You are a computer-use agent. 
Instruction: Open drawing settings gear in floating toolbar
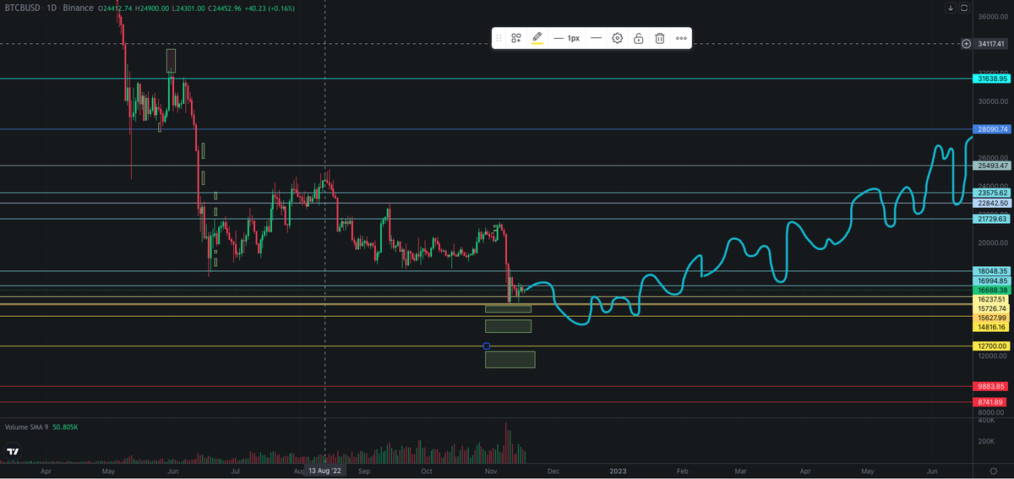click(x=618, y=38)
